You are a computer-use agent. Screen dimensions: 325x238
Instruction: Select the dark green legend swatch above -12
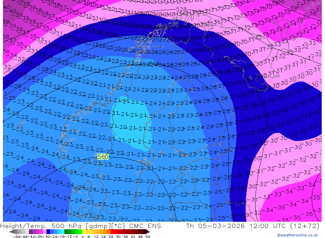[66, 232]
